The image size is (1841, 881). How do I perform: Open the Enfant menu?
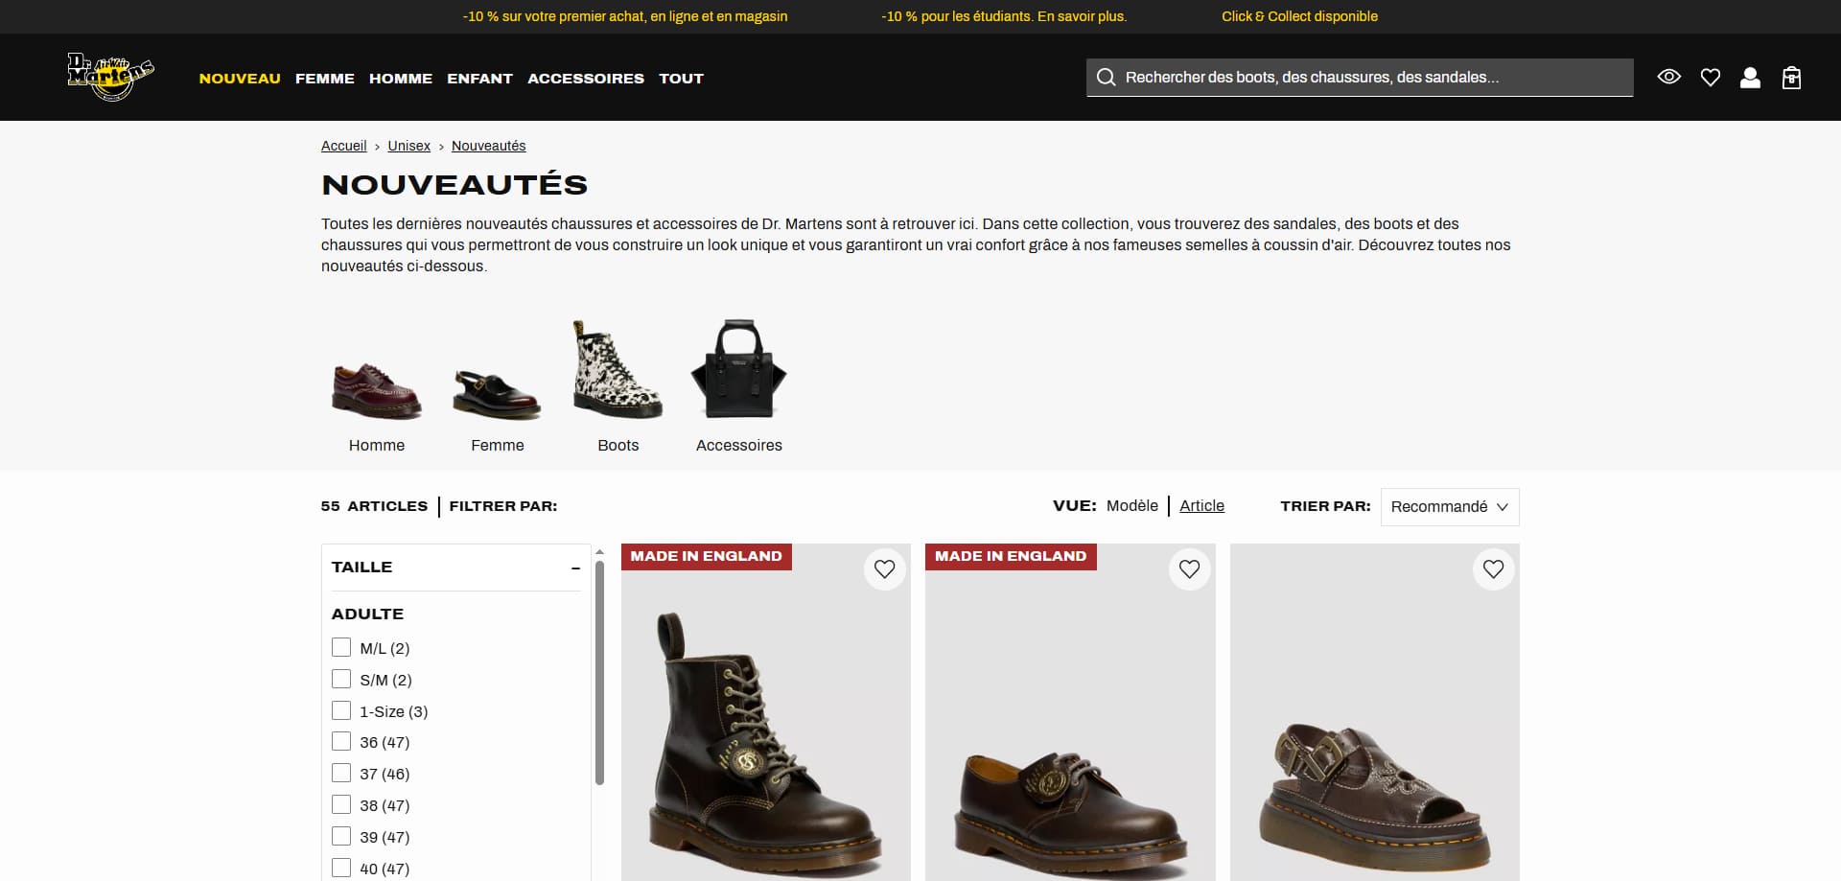[479, 79]
